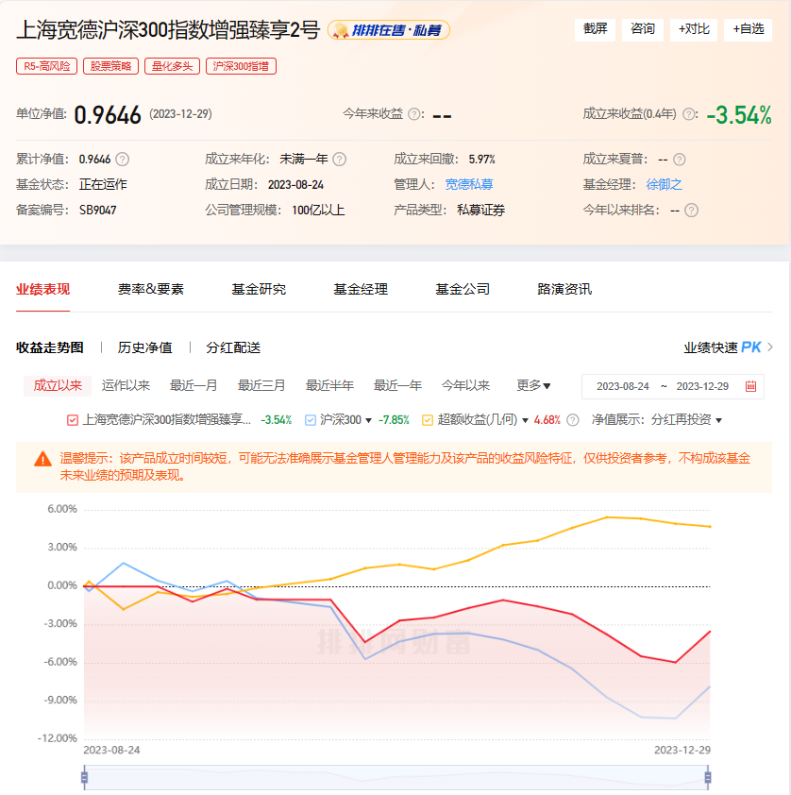Screen dimensions: 791x795
Task: Select the 最近半年 time range
Action: pyautogui.click(x=329, y=386)
